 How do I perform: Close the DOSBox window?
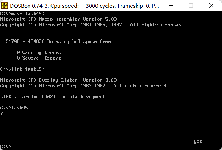[211, 6]
